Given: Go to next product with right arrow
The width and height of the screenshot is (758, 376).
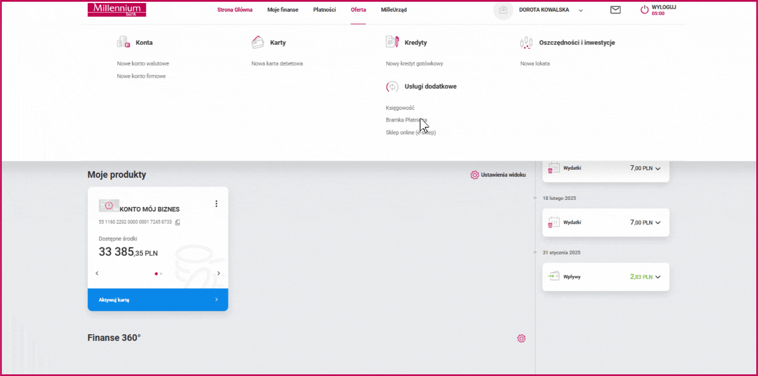Looking at the screenshot, I should click(x=219, y=273).
